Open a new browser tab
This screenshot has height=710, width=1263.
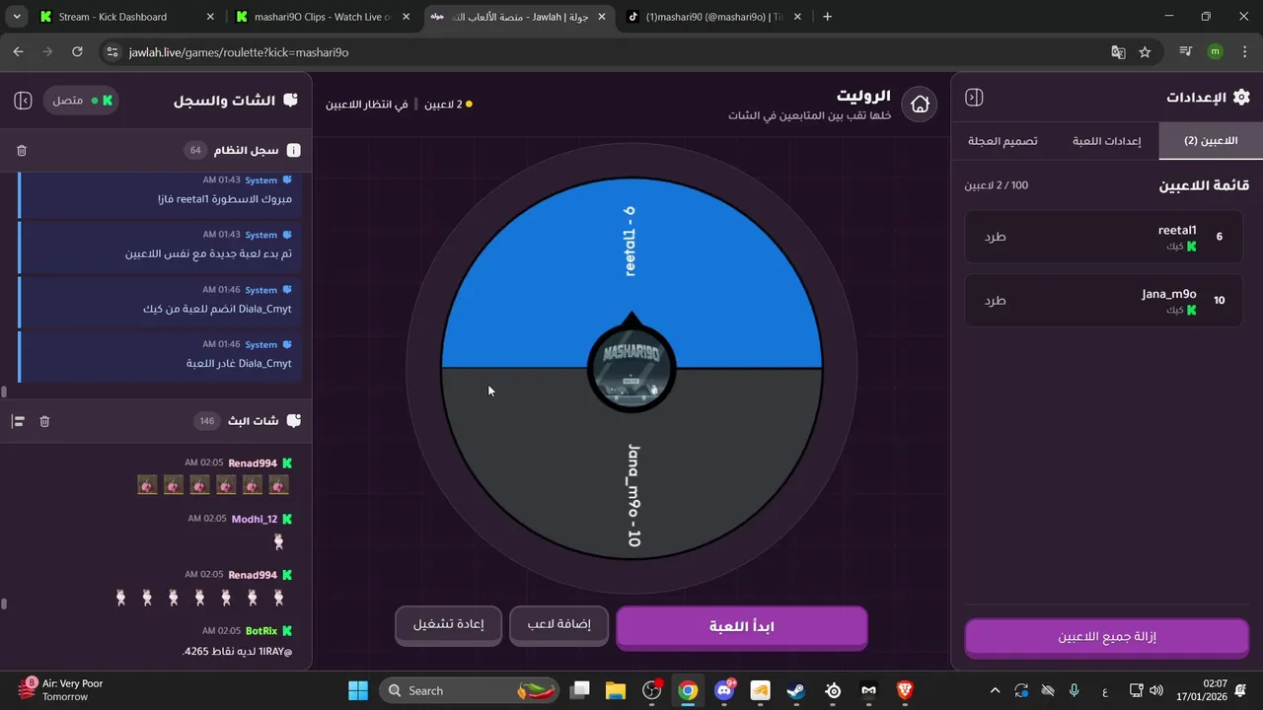[x=827, y=17]
